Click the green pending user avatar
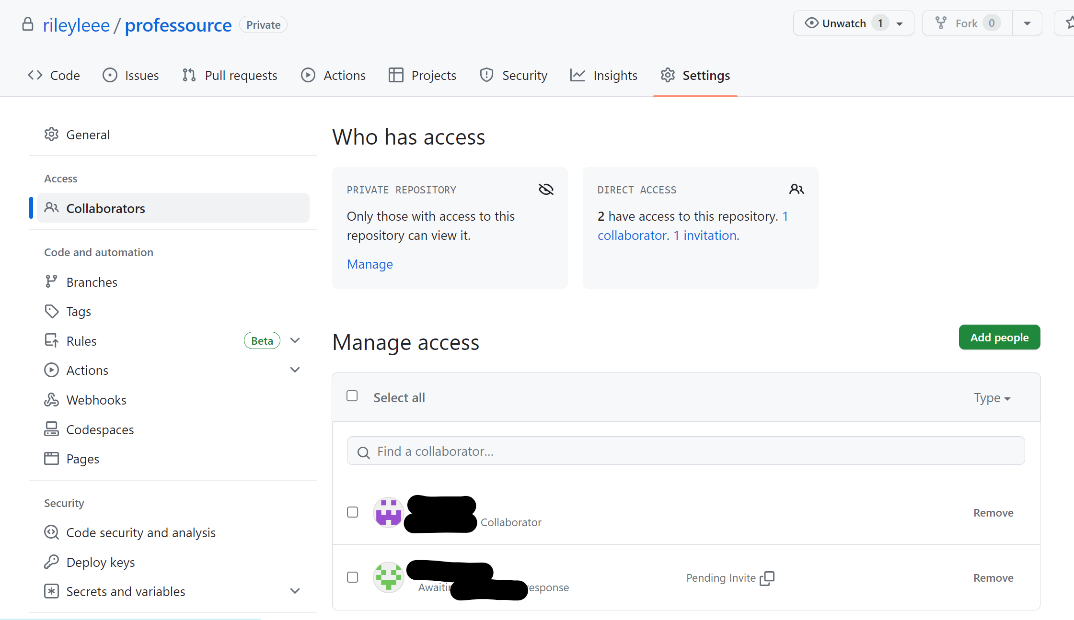 tap(388, 577)
